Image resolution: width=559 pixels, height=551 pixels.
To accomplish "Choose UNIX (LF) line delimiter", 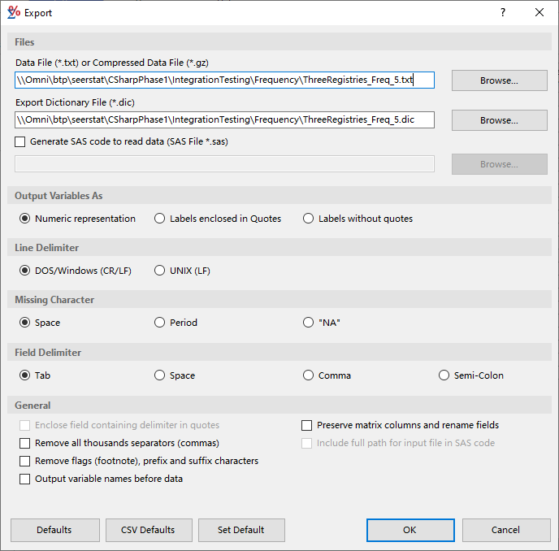I will (160, 271).
